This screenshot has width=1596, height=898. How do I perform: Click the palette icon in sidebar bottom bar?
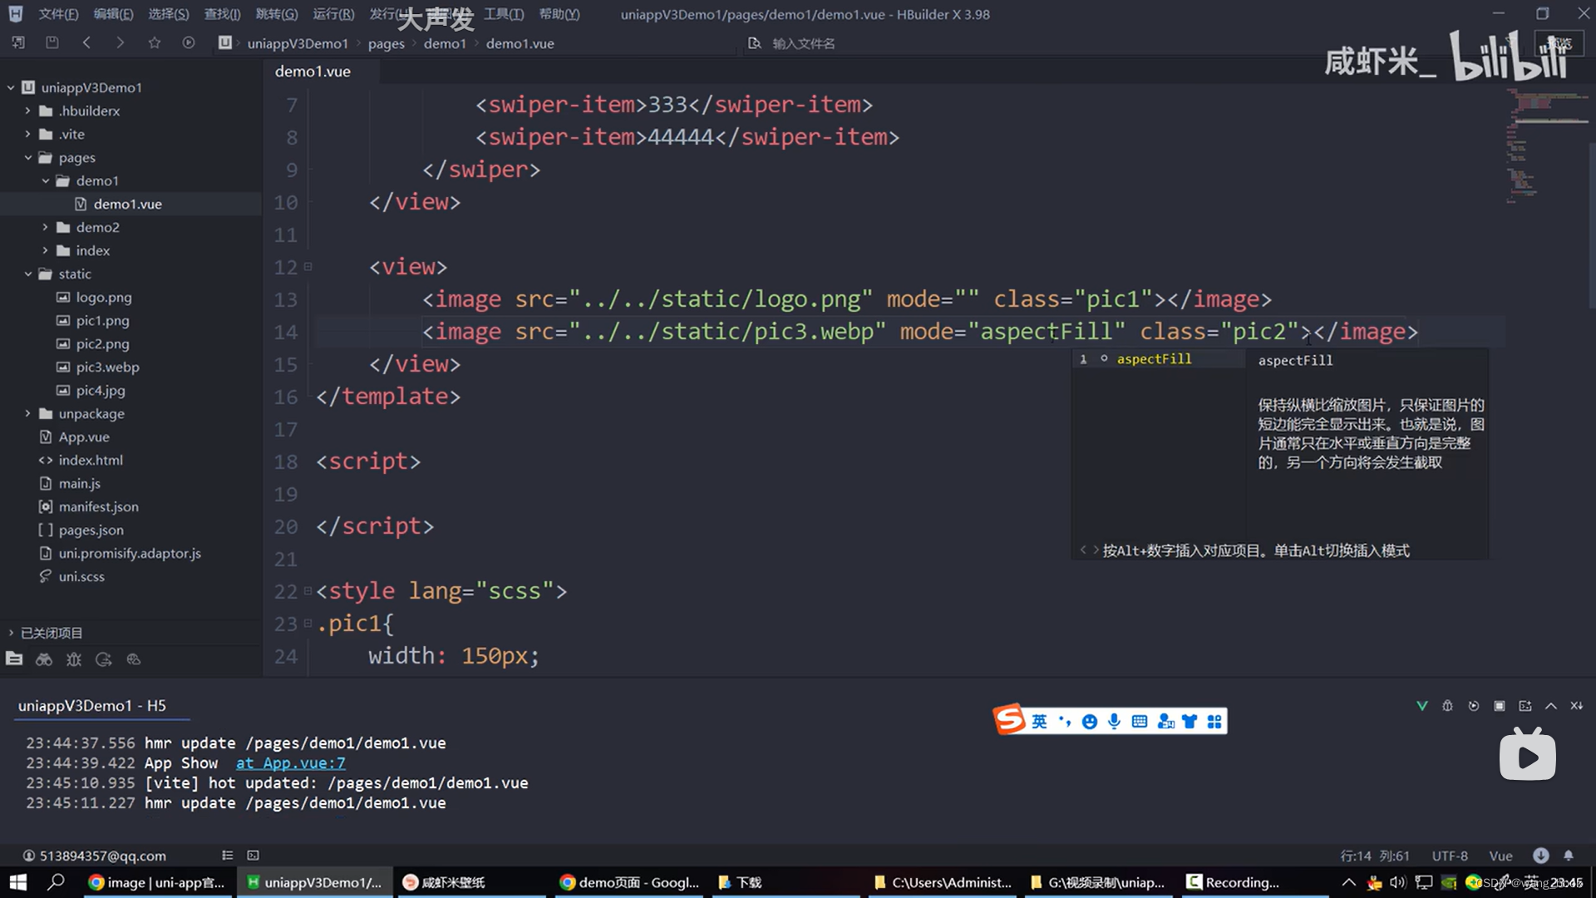[x=134, y=659]
